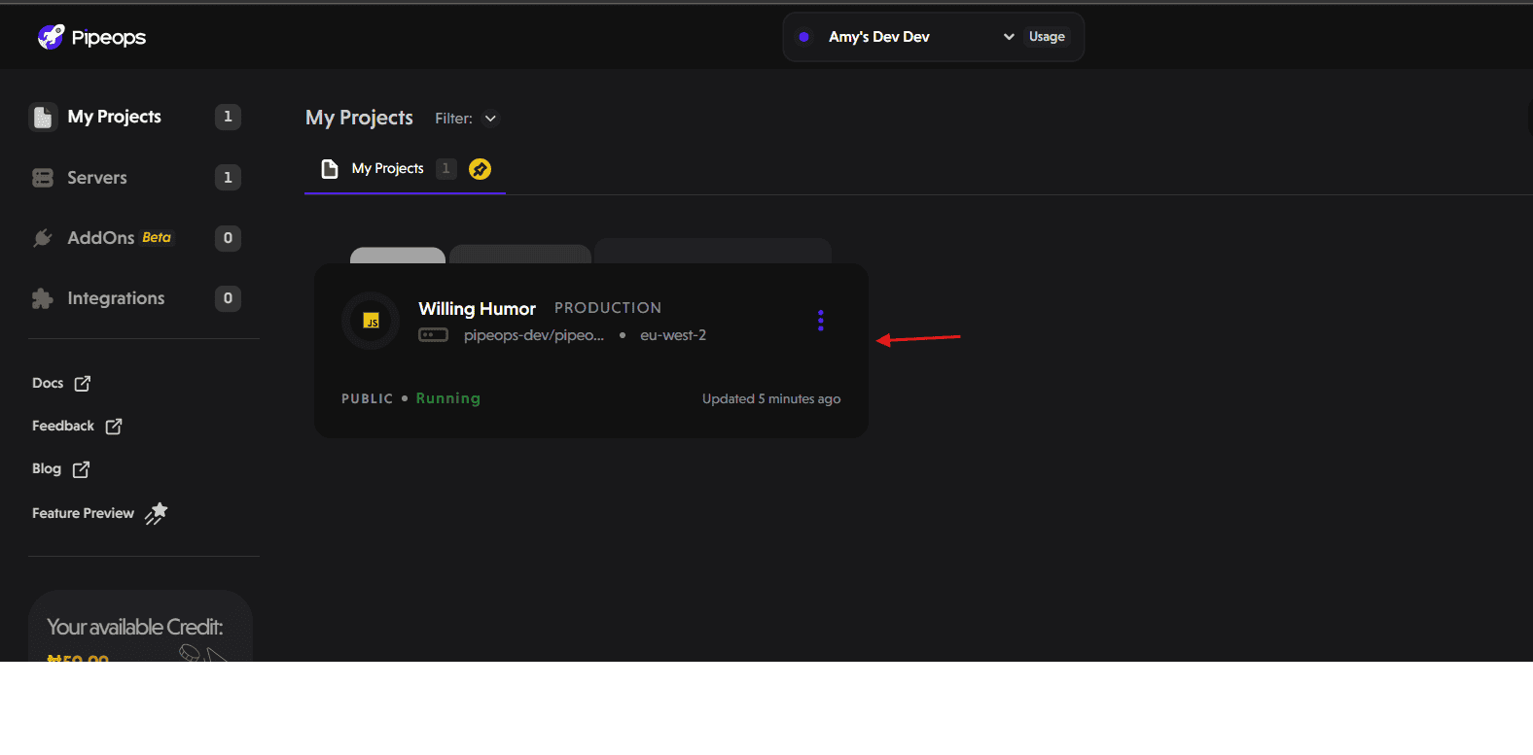Click the My Projects count badge in sidebar
This screenshot has height=755, width=1533.
tap(228, 117)
